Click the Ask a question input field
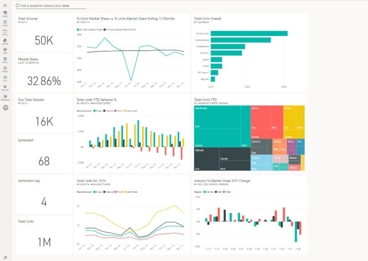The height and width of the screenshot is (261, 368). (x=50, y=6)
